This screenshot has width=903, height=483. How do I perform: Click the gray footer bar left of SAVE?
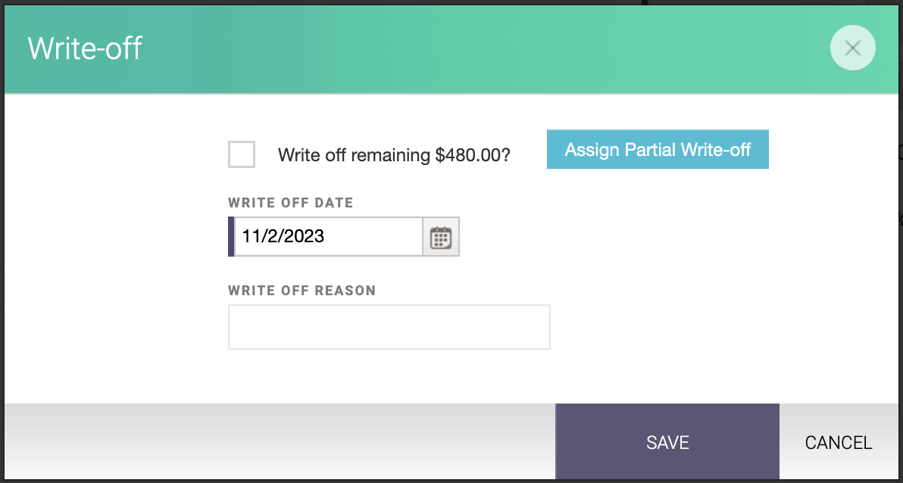pos(280,441)
